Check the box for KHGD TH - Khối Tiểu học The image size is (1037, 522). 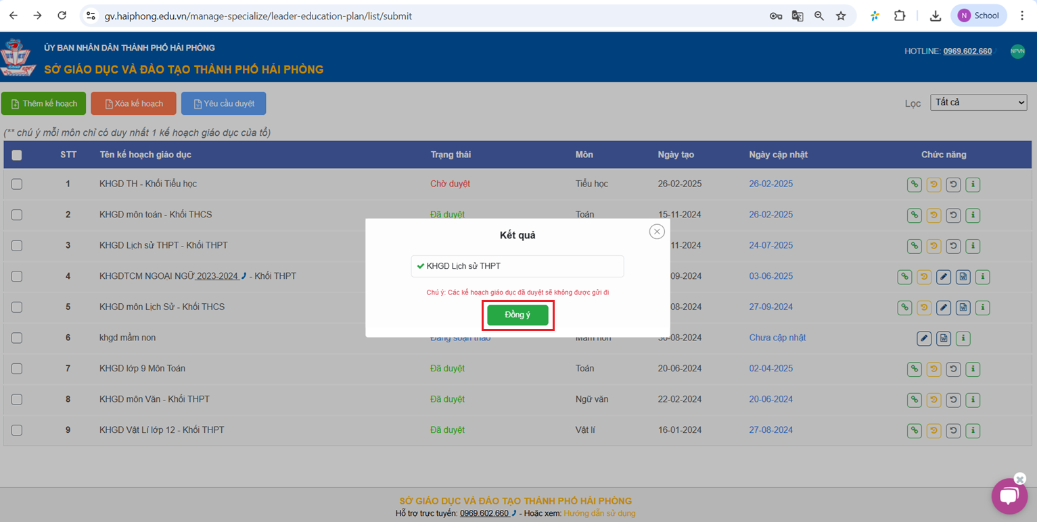17,184
